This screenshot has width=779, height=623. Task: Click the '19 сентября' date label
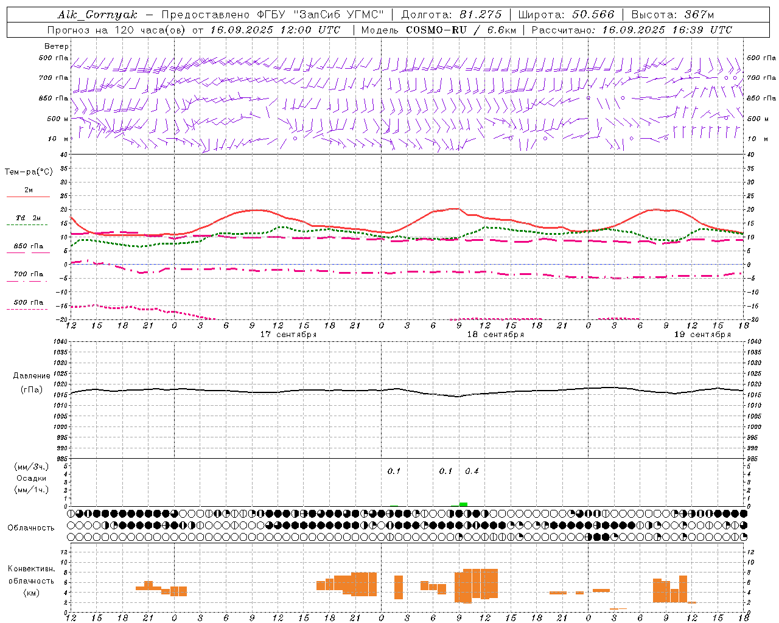click(x=702, y=335)
